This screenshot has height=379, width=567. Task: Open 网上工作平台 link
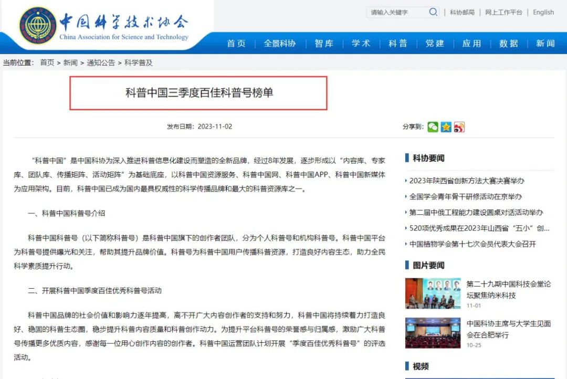coord(503,12)
